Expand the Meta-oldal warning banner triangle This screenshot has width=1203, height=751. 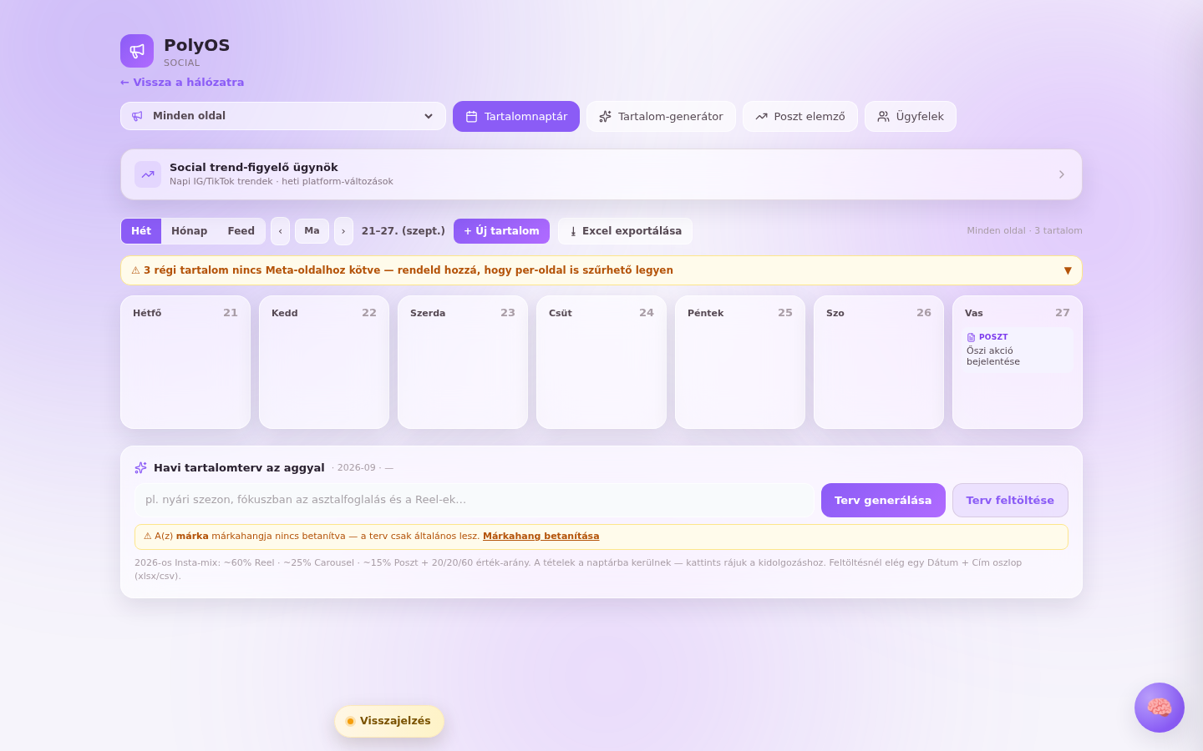[x=1068, y=270]
